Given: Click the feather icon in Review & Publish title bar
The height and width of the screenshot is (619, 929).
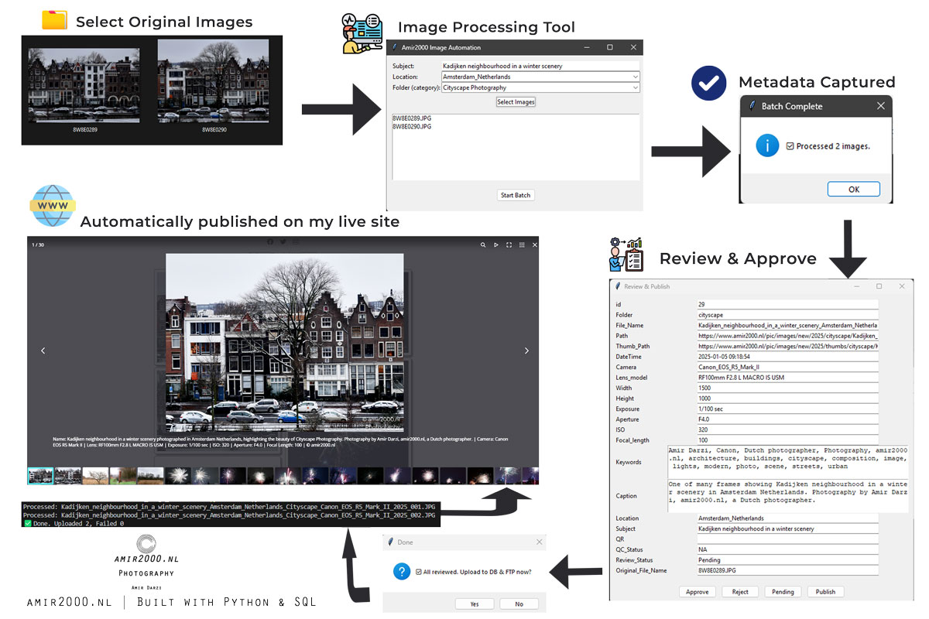Looking at the screenshot, I should [x=618, y=286].
